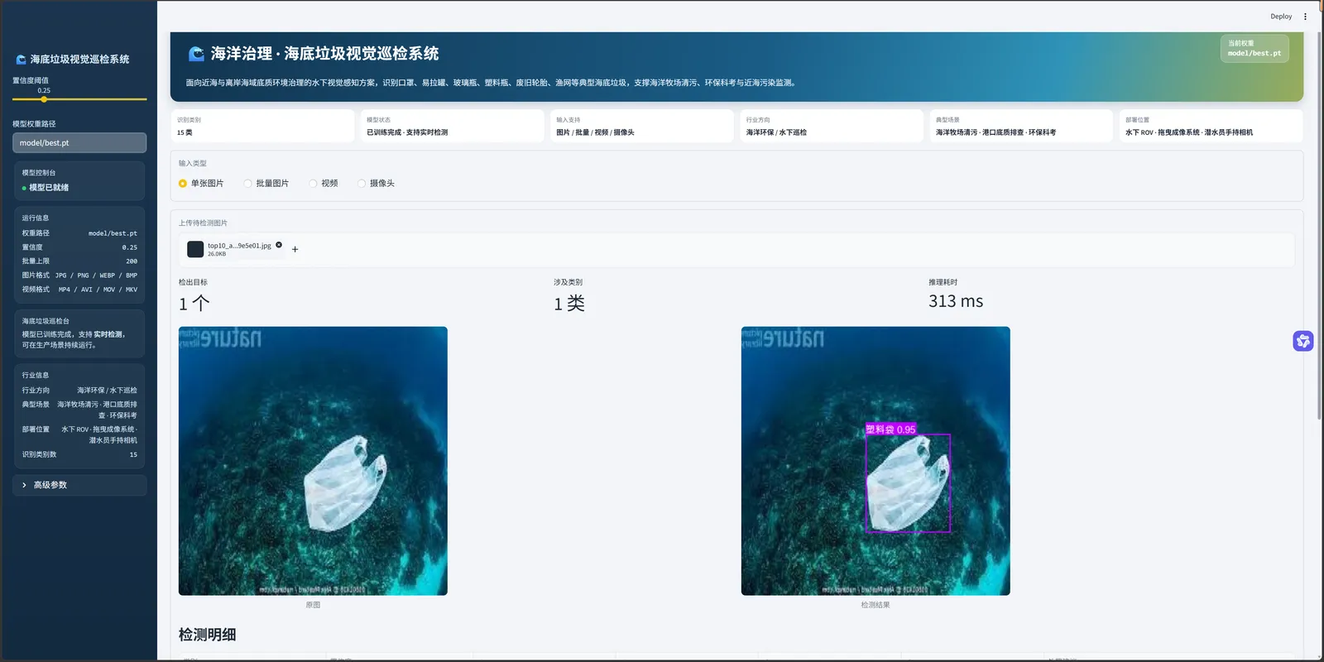Click the 当前权重 model/best.pt badge

point(1254,48)
